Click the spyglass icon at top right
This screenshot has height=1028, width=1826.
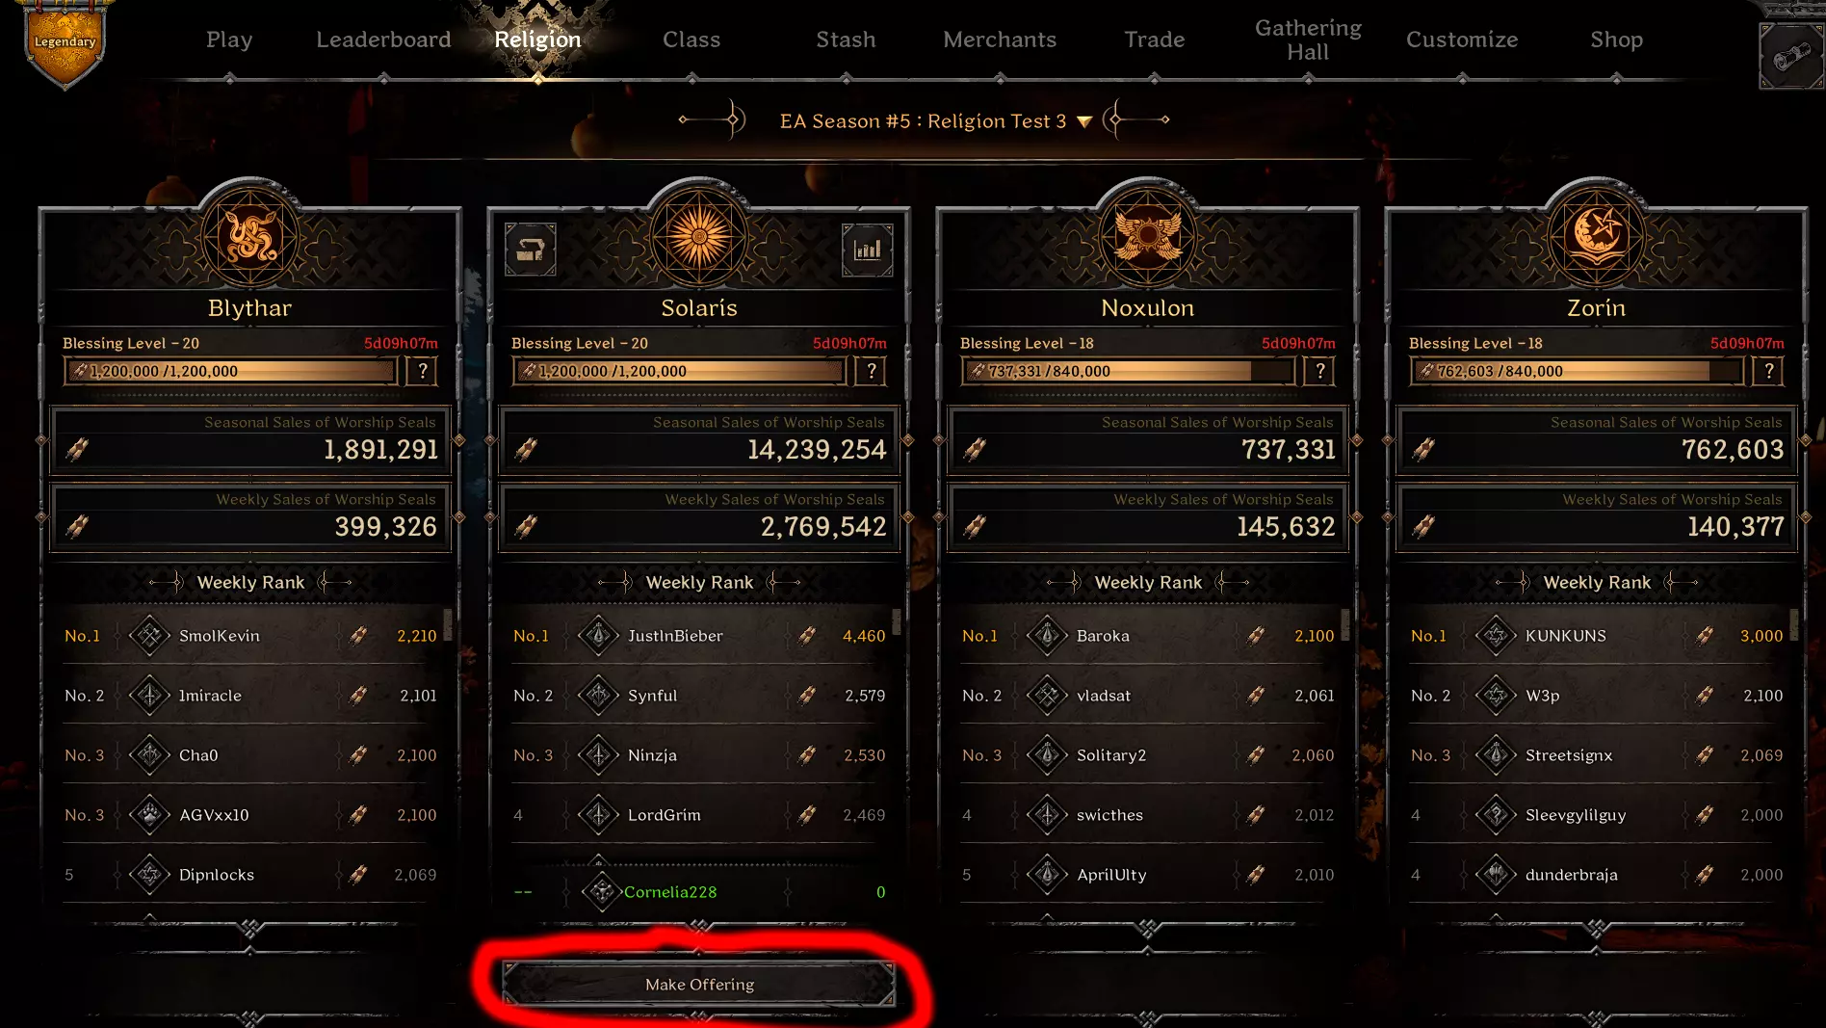[x=1789, y=56]
